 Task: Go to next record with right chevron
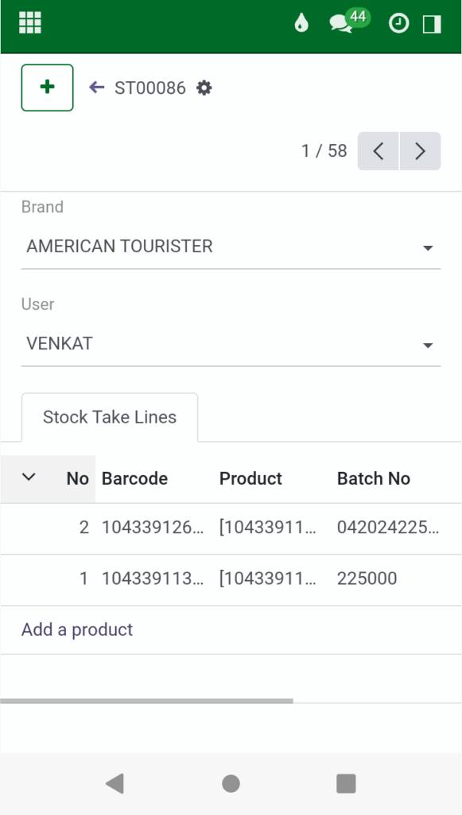pyautogui.click(x=420, y=150)
